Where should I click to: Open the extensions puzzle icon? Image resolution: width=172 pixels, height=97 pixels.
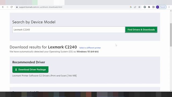[149, 7]
